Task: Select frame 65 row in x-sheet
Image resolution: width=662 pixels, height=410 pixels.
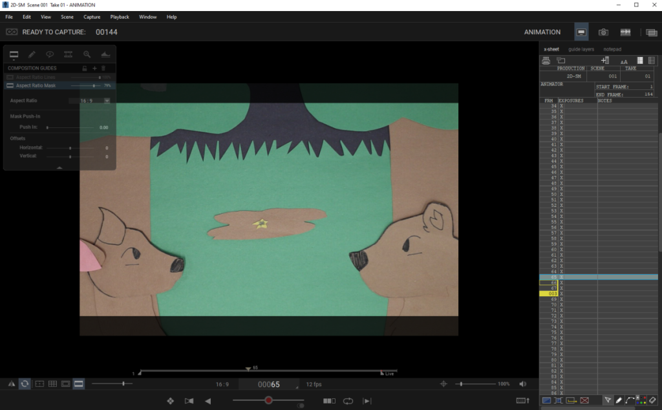Action: [x=598, y=277]
